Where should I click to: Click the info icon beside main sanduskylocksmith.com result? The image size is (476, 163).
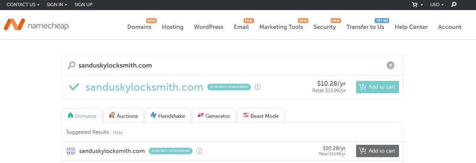pyautogui.click(x=257, y=87)
